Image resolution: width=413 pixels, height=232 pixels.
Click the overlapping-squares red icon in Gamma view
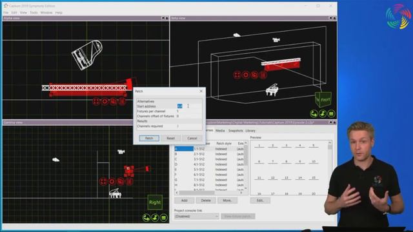coord(121,181)
